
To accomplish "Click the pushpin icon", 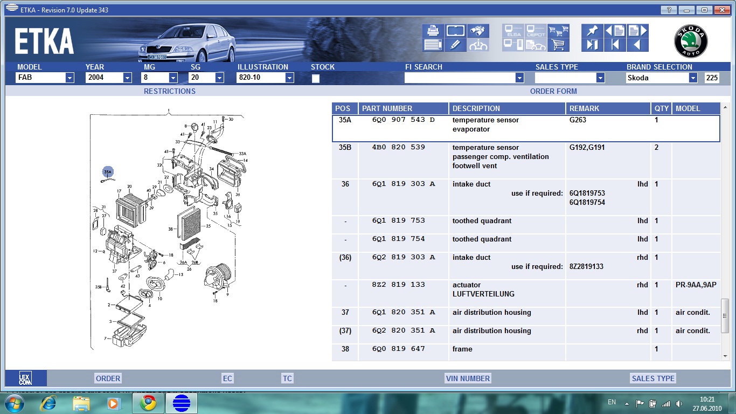I will click(592, 31).
